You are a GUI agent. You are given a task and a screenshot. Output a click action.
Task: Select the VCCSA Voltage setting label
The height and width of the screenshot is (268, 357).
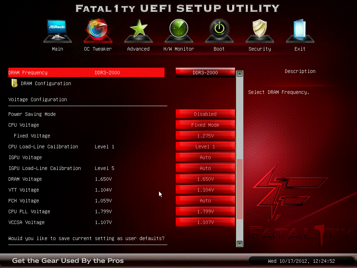(x=26, y=222)
